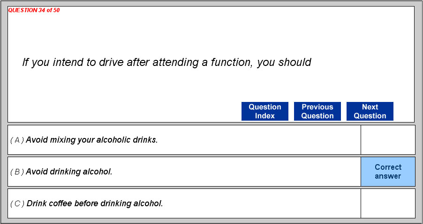
Task: Click the empty result cell beside answer A
Action: 388,140
